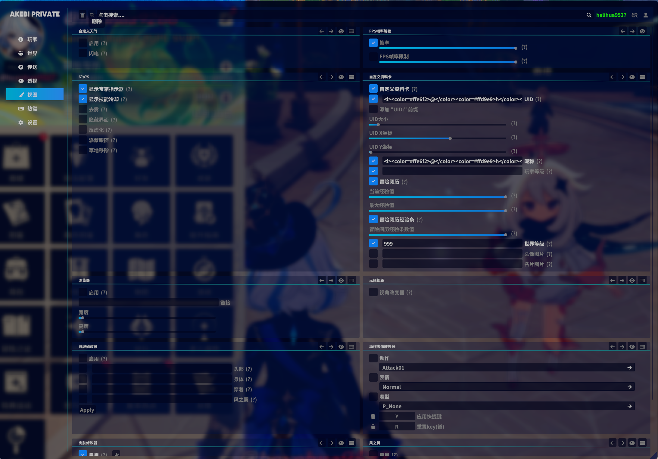The image size is (658, 459).
Task: Enable the 去雾 checkbox
Action: tap(83, 109)
